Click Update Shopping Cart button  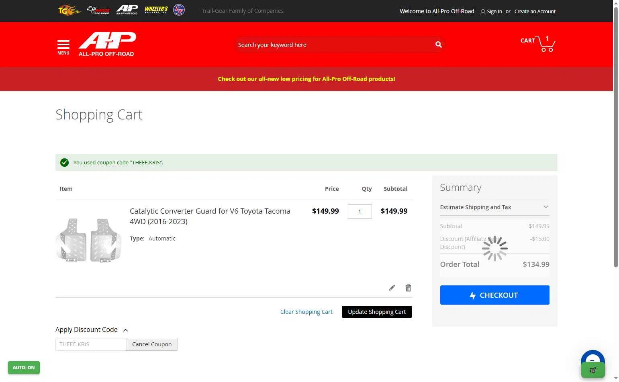(x=377, y=312)
